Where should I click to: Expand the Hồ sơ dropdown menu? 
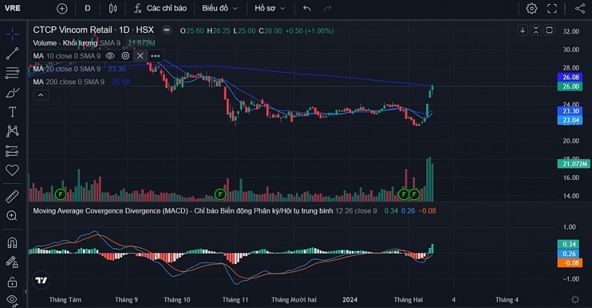point(270,8)
